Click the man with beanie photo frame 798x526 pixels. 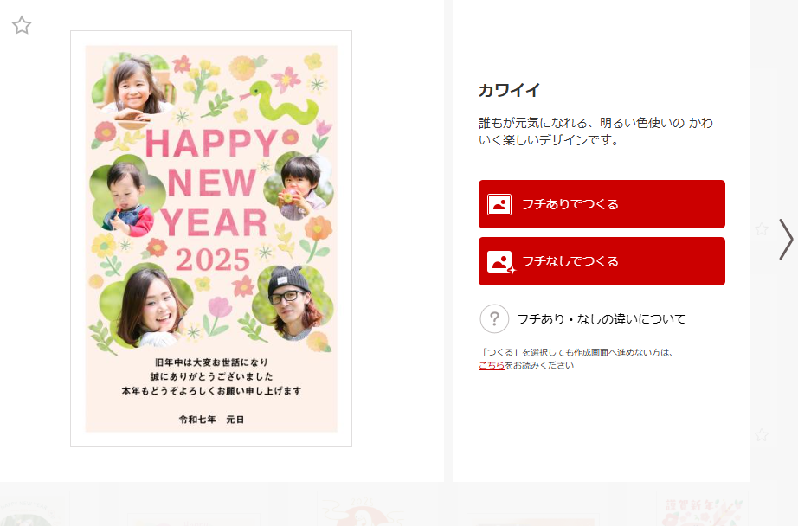(292, 303)
